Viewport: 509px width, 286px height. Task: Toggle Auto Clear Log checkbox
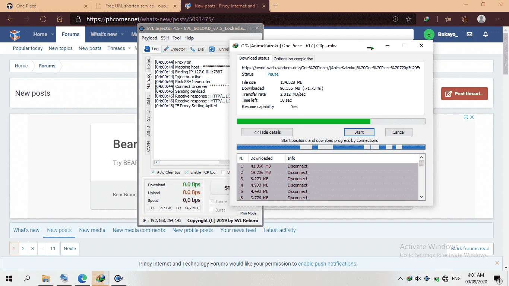[153, 172]
